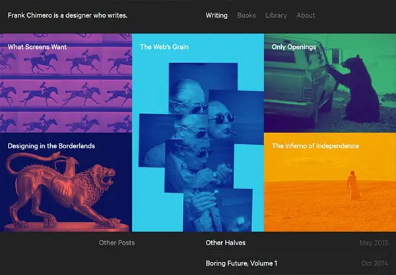Click the Frank Chimero site title
This screenshot has height=275, width=396.
pyautogui.click(x=68, y=15)
